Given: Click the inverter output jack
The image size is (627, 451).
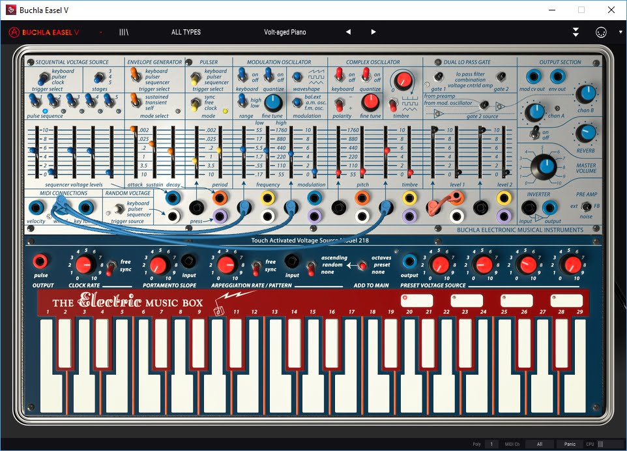Looking at the screenshot, I should pos(550,207).
